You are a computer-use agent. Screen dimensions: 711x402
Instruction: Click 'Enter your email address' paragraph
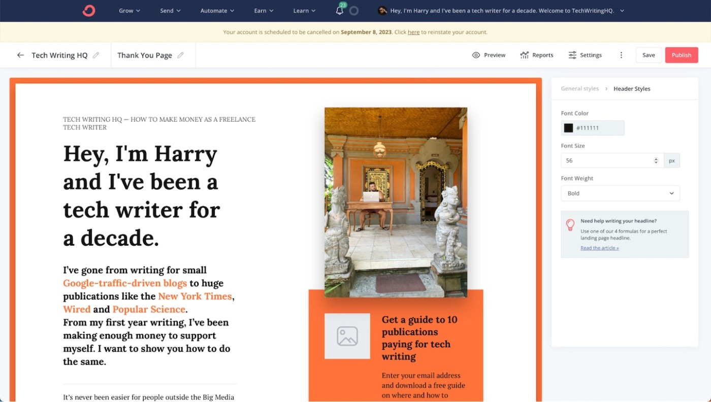(x=423, y=385)
